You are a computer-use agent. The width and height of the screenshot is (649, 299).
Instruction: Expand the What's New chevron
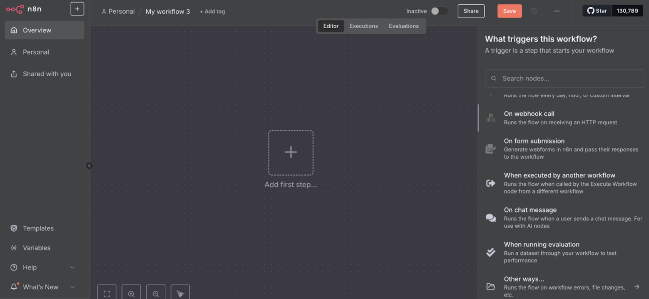point(72,287)
